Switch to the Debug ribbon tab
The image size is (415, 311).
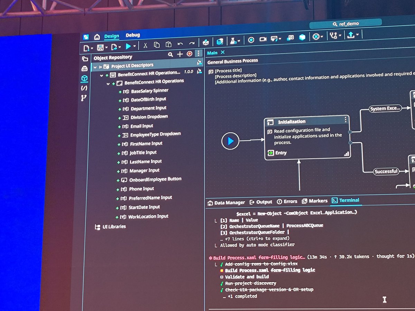tap(133, 35)
